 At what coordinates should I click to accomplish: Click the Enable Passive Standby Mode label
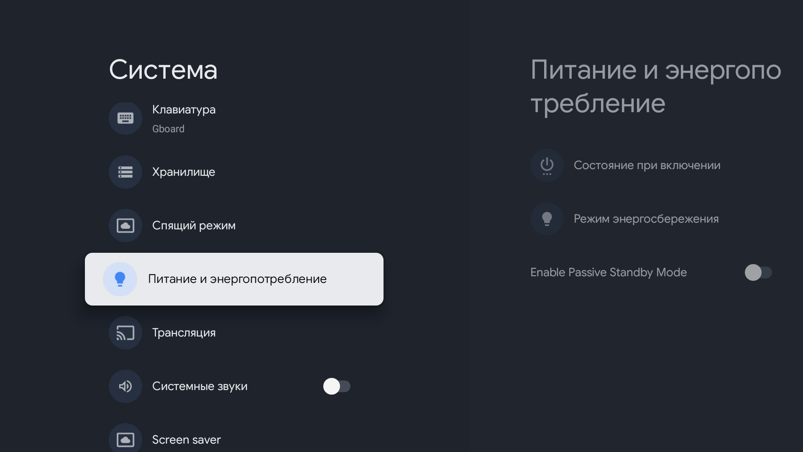(608, 272)
